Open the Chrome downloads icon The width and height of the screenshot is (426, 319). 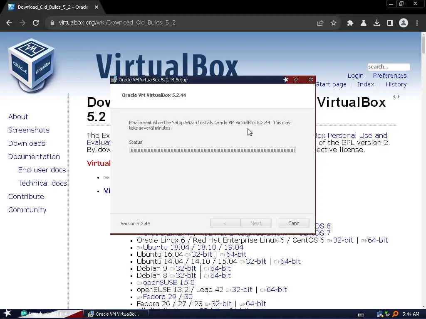377,23
